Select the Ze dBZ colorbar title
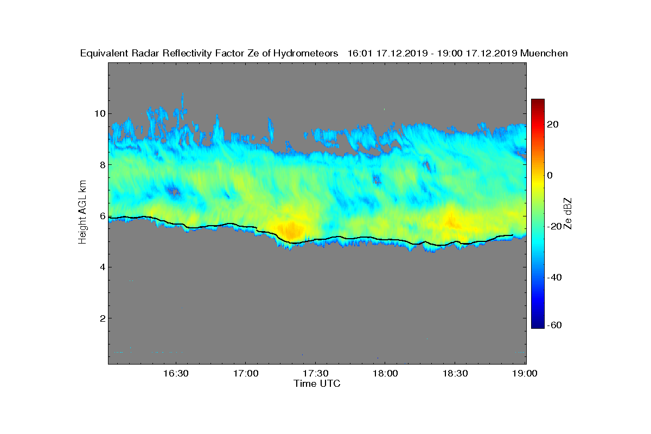 568,213
